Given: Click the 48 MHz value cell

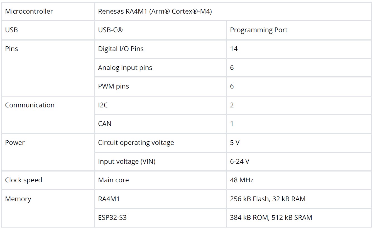Looking at the screenshot, I should (x=242, y=180).
